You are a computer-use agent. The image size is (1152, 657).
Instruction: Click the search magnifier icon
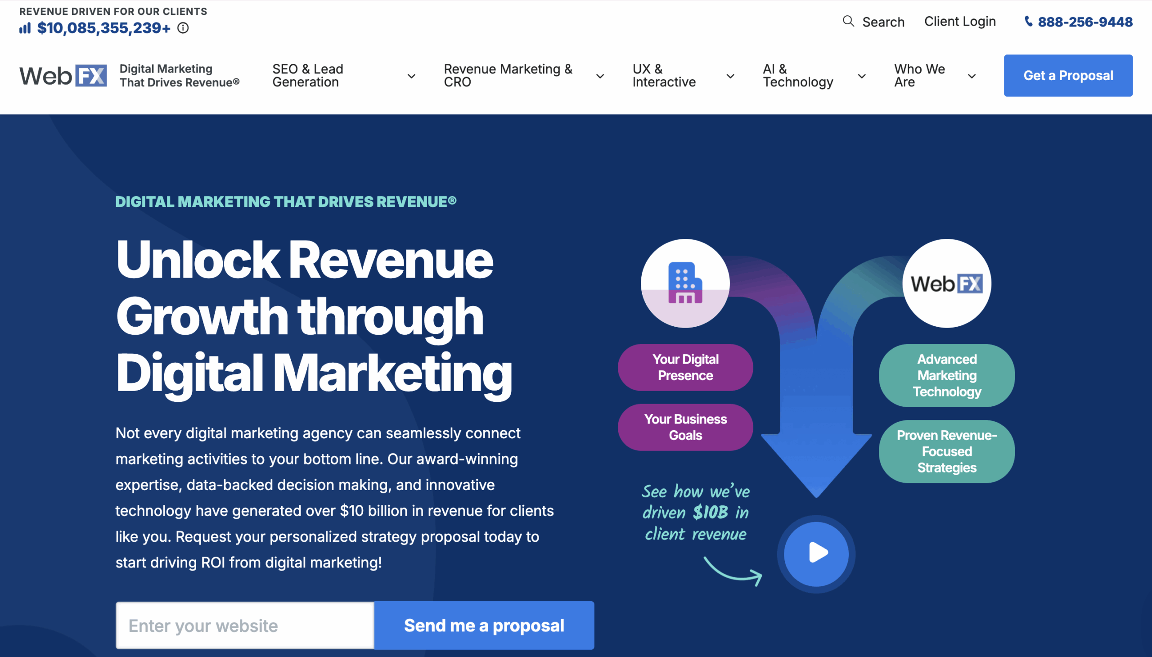(848, 21)
